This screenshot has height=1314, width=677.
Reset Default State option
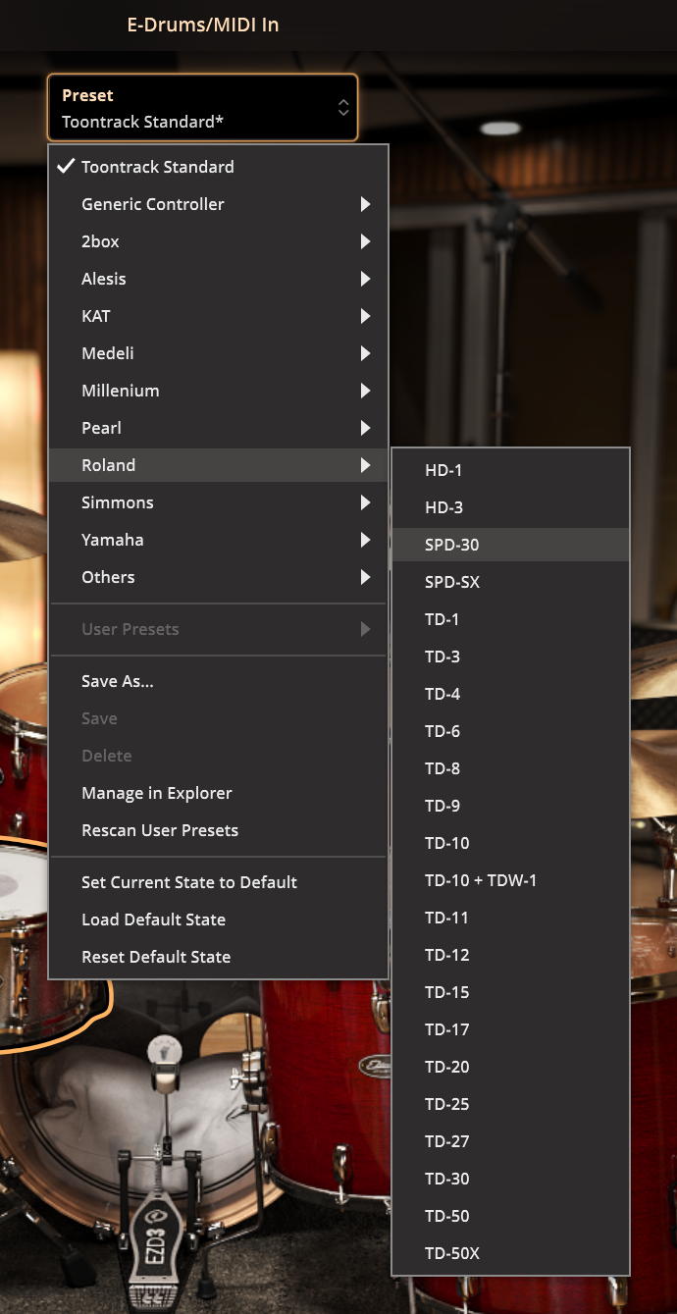156,957
